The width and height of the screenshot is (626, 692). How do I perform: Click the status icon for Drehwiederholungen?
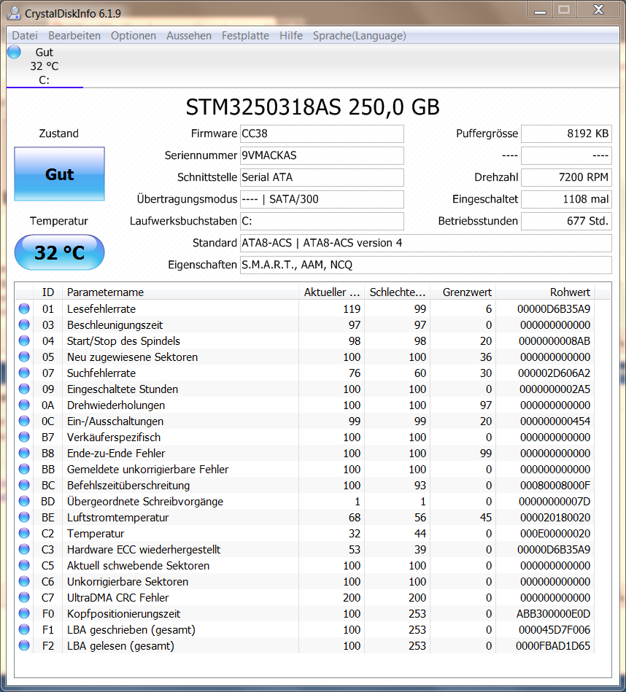point(24,405)
